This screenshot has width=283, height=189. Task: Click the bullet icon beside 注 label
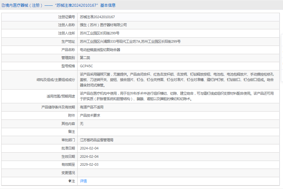tap(70, 181)
